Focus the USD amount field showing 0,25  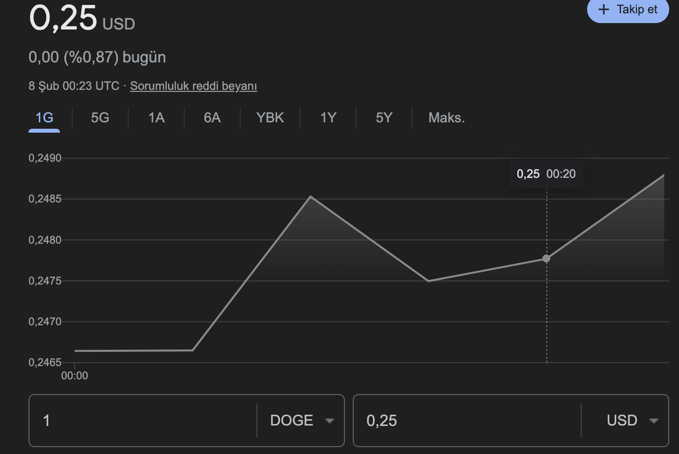(467, 421)
